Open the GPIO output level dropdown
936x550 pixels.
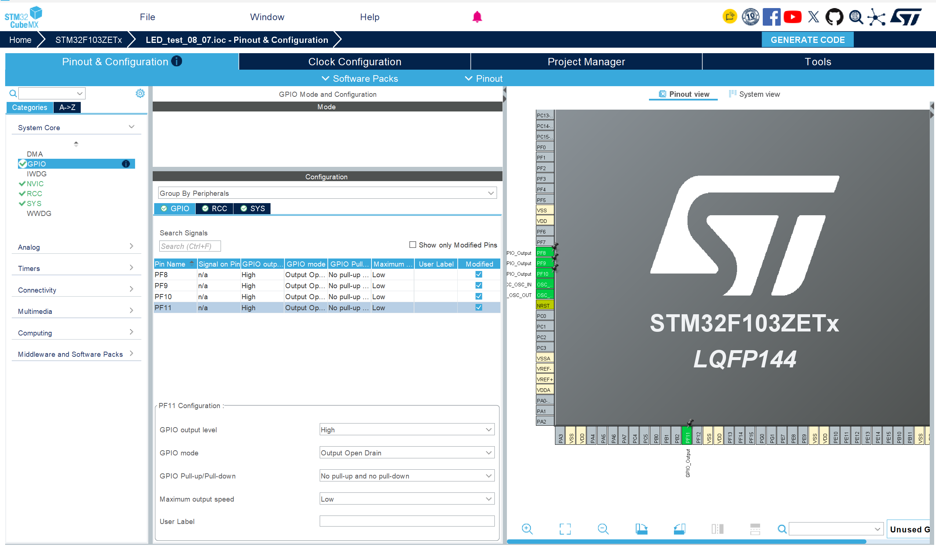[x=407, y=429]
